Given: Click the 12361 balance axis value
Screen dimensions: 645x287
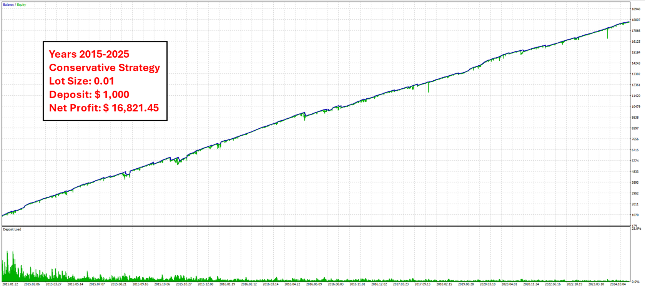Looking at the screenshot, I should [x=636, y=85].
